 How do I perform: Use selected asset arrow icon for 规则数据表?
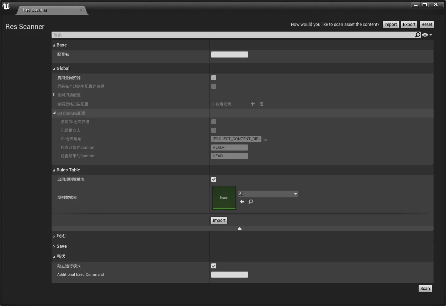pyautogui.click(x=242, y=202)
